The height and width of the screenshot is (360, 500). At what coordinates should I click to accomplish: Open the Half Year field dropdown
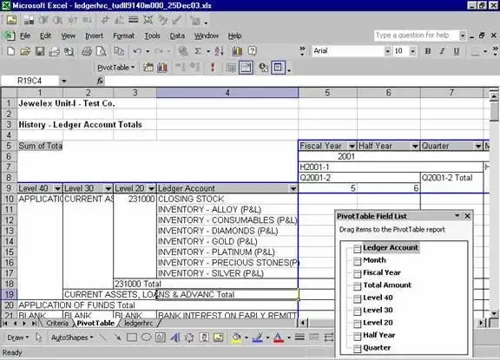415,147
